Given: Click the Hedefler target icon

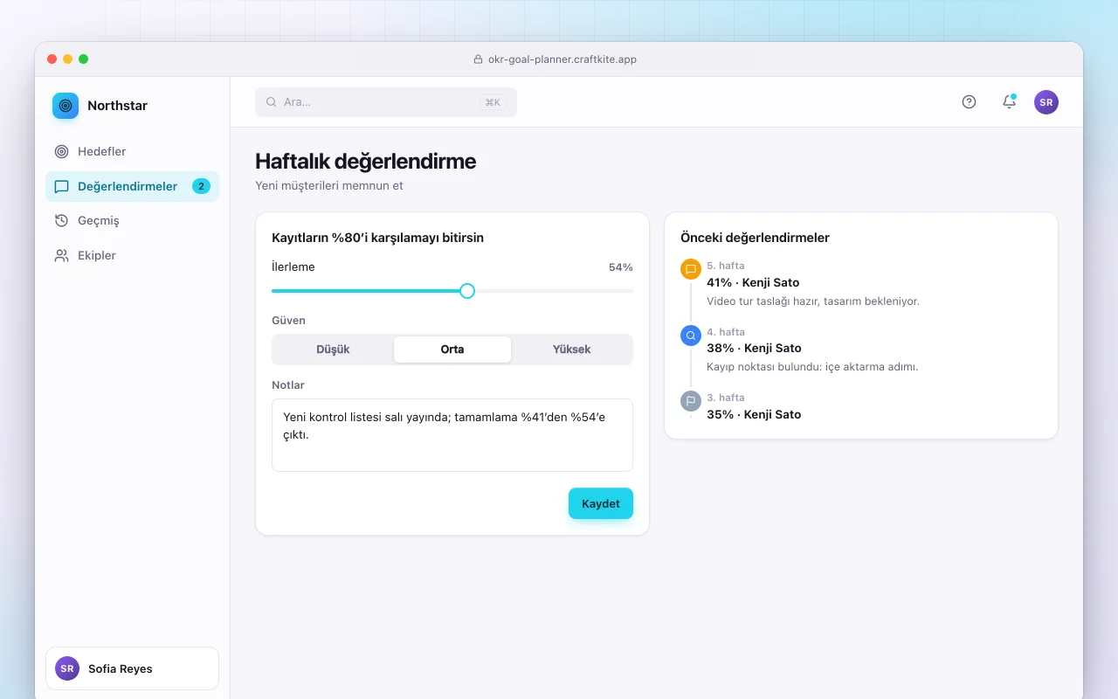Looking at the screenshot, I should coord(61,151).
